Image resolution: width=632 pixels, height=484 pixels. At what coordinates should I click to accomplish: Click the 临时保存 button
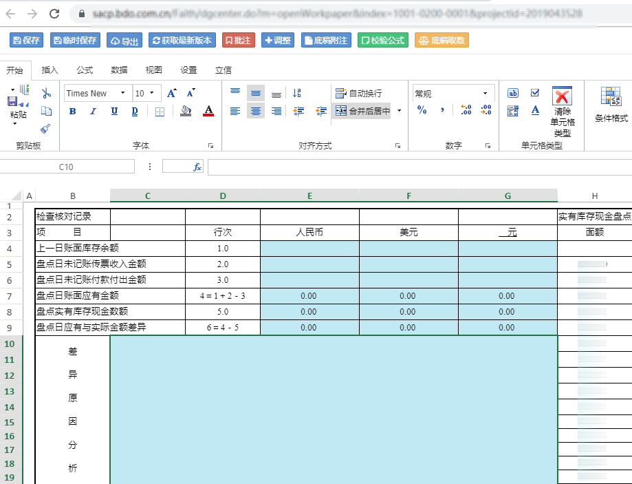pyautogui.click(x=75, y=41)
